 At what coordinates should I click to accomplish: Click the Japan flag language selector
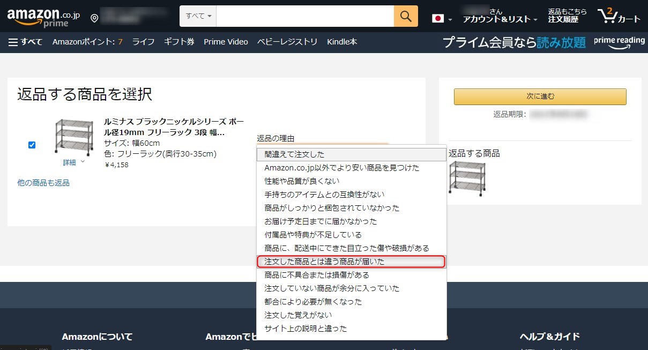(442, 19)
